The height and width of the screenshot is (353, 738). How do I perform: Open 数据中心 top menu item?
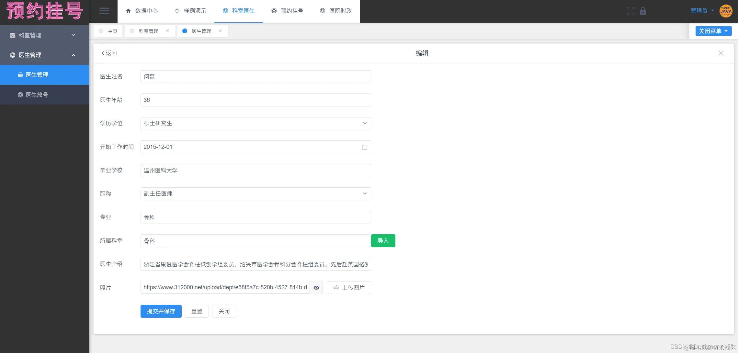pyautogui.click(x=142, y=11)
